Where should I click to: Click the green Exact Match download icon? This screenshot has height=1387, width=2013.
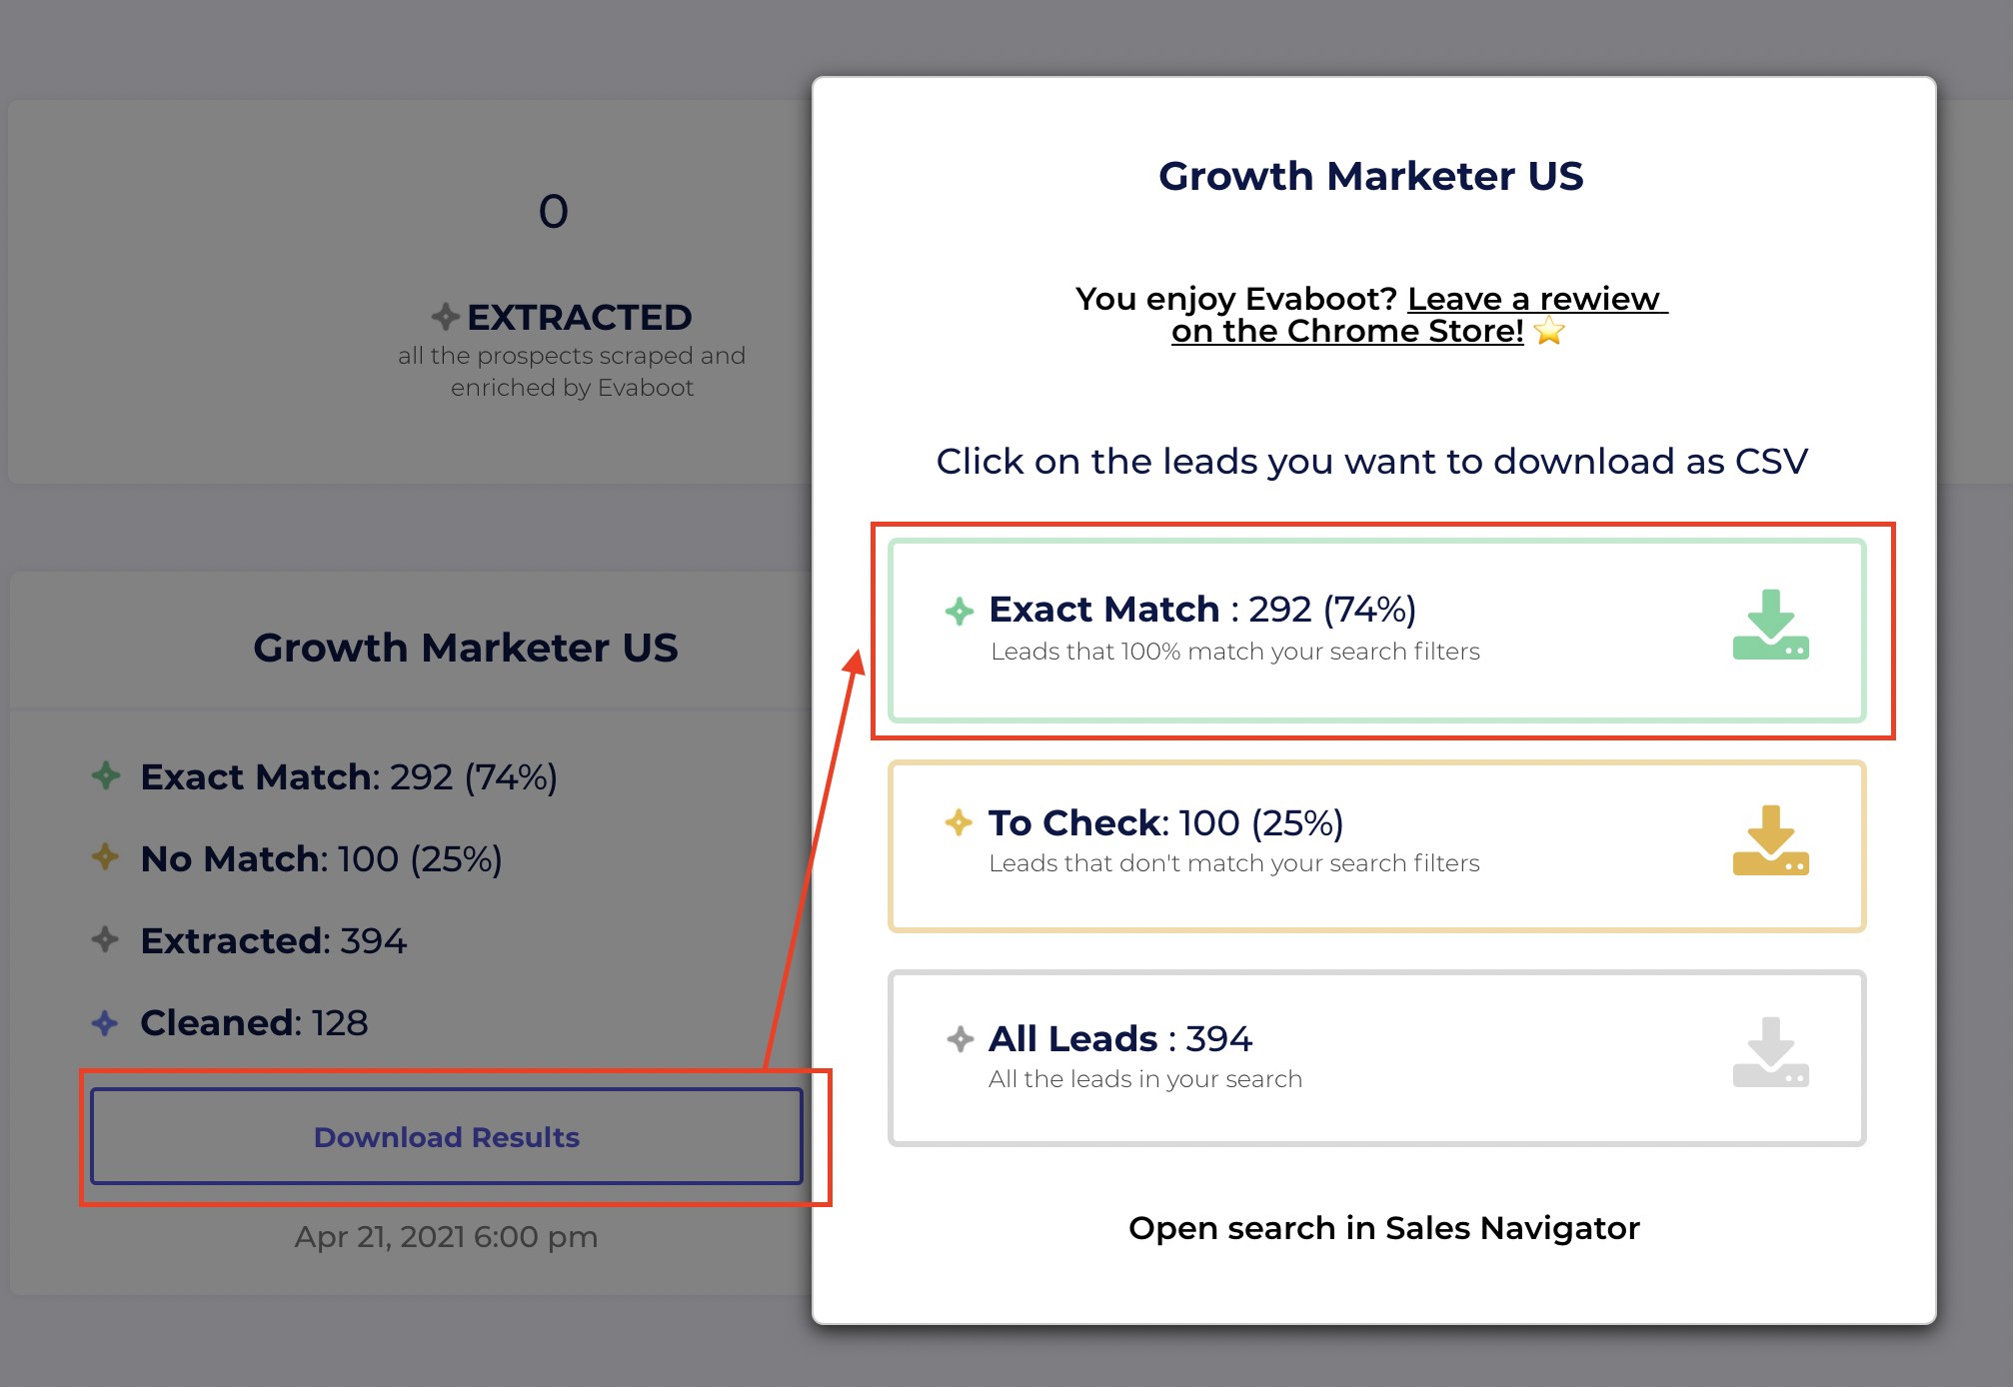tap(1770, 625)
